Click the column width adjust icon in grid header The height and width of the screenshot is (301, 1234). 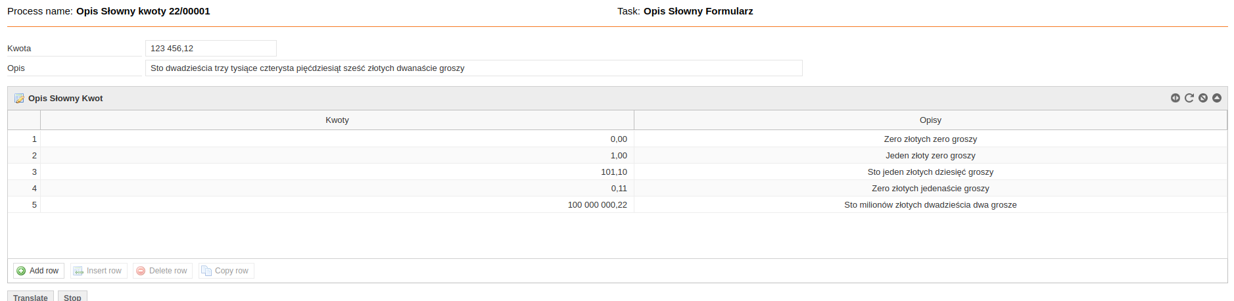(1175, 98)
